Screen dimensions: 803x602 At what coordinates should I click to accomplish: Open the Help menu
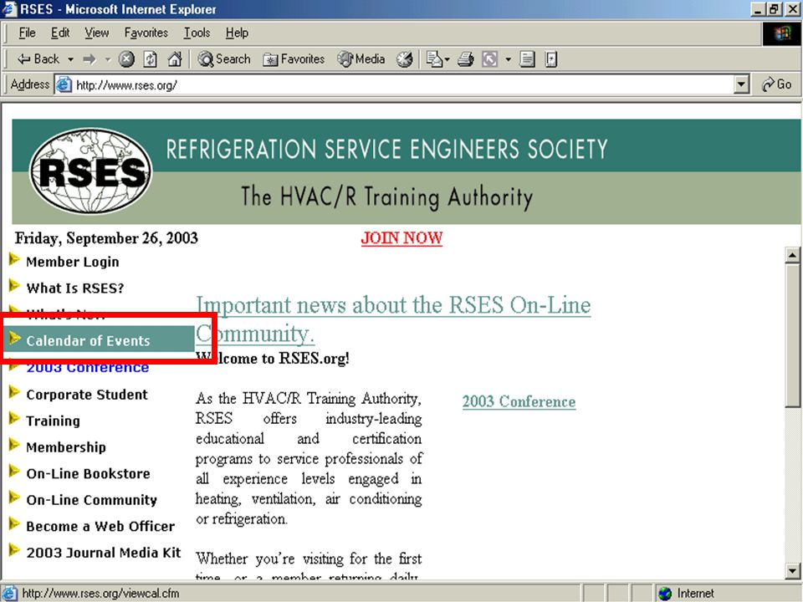(x=237, y=33)
